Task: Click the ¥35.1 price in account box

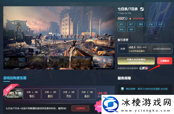Action: (132, 47)
